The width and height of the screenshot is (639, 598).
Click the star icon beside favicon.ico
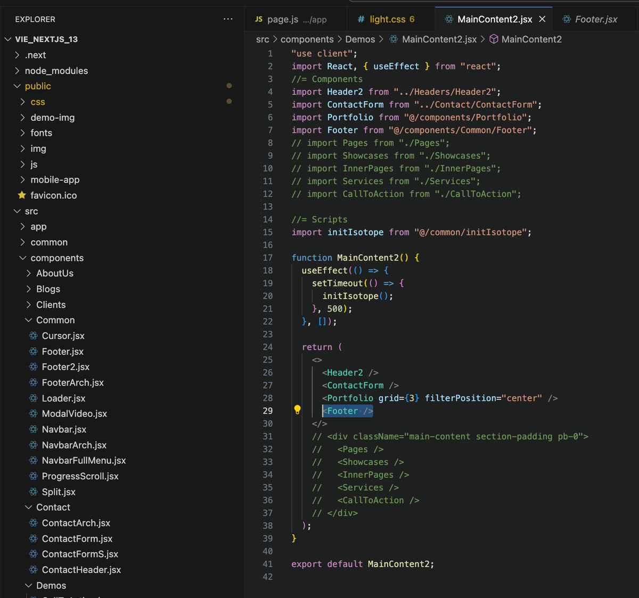click(x=22, y=195)
